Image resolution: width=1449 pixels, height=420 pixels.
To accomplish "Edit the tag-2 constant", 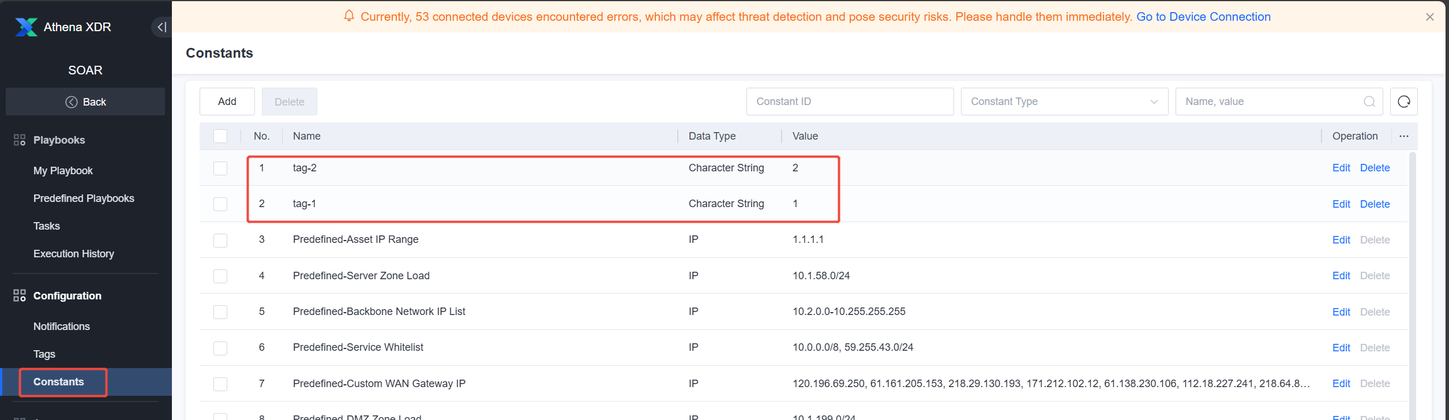I will coord(1341,168).
